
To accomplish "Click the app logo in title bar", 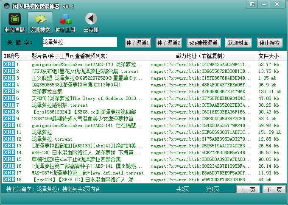I will [x=7, y=6].
